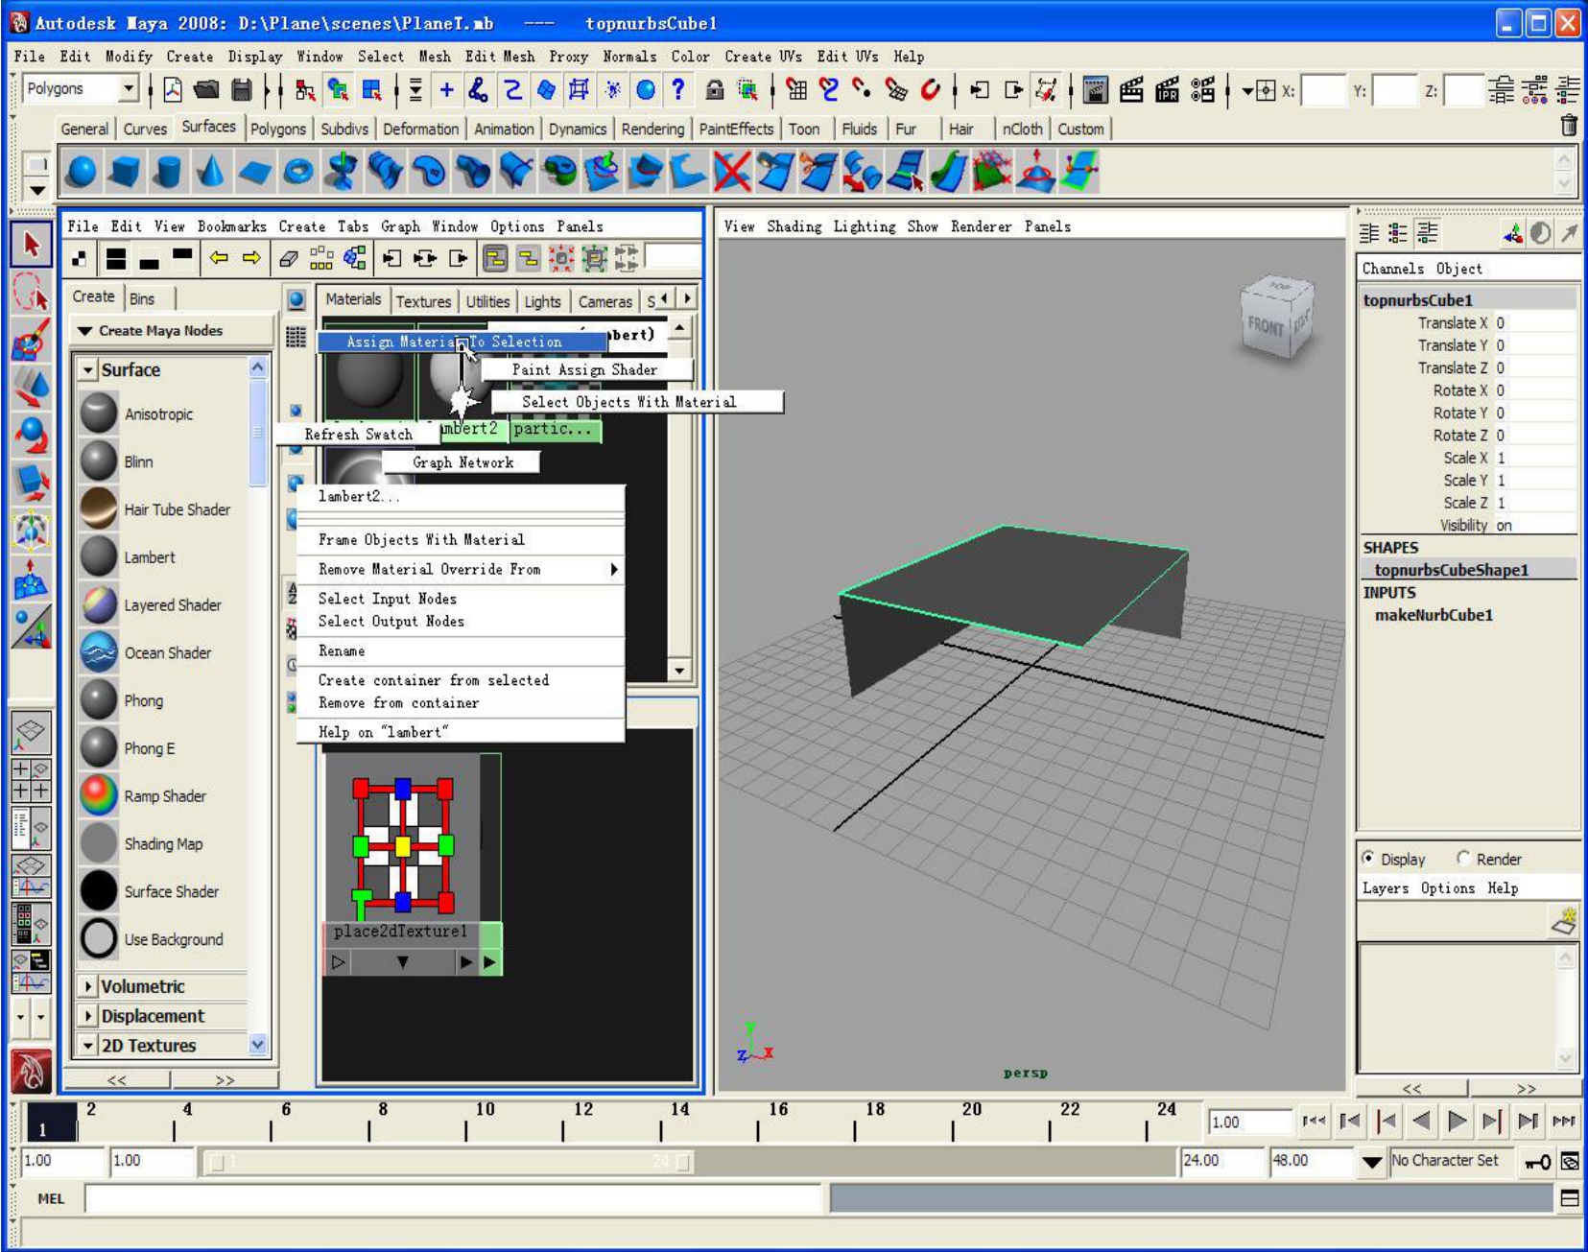Click the Play forwards button

pos(1457,1121)
